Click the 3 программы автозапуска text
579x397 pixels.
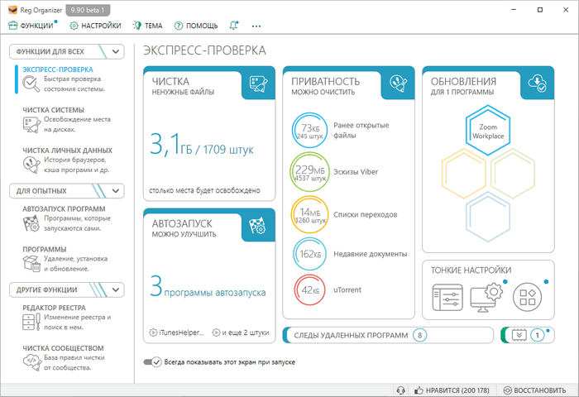[208, 287]
